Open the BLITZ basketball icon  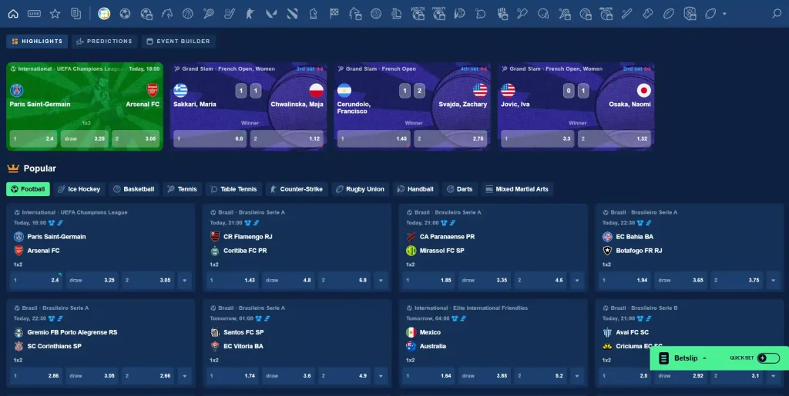606,14
